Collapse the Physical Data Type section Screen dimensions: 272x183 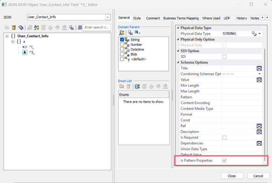coord(178,28)
